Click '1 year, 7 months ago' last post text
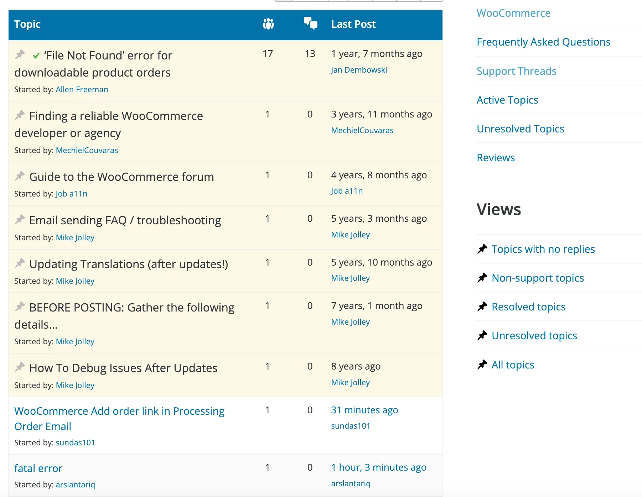The width and height of the screenshot is (642, 497). (x=377, y=54)
